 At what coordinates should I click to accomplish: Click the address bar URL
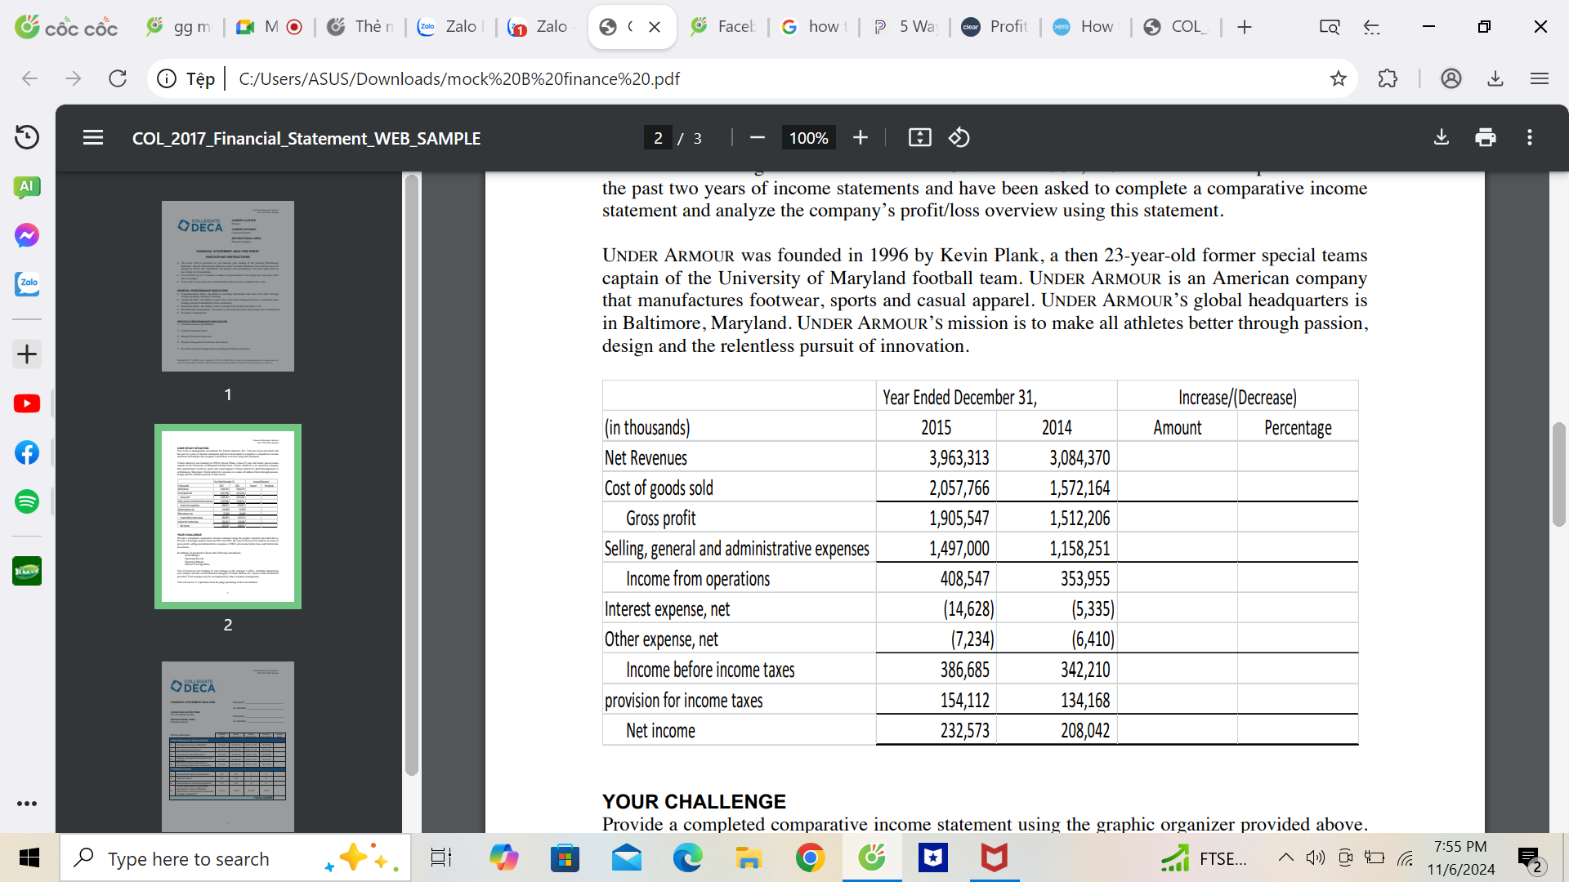click(458, 78)
